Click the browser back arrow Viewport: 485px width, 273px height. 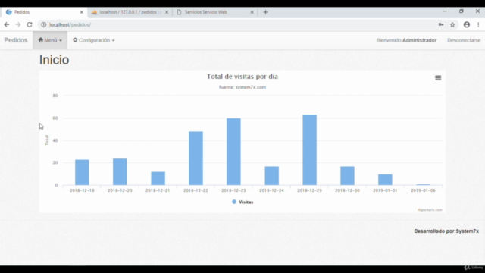(7, 25)
